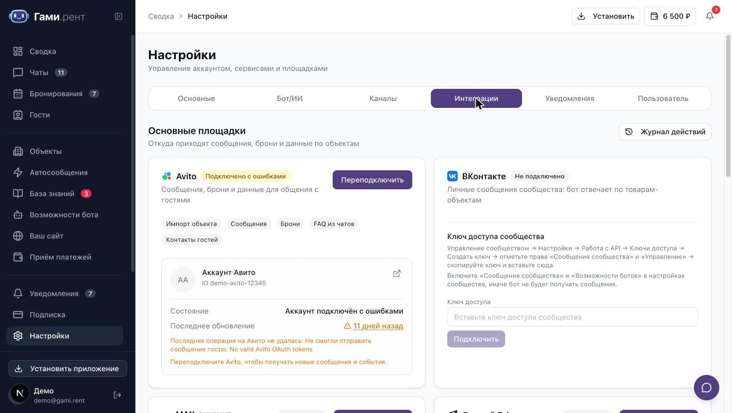
Task: Go to the Пользователь tab
Action: [x=663, y=98]
